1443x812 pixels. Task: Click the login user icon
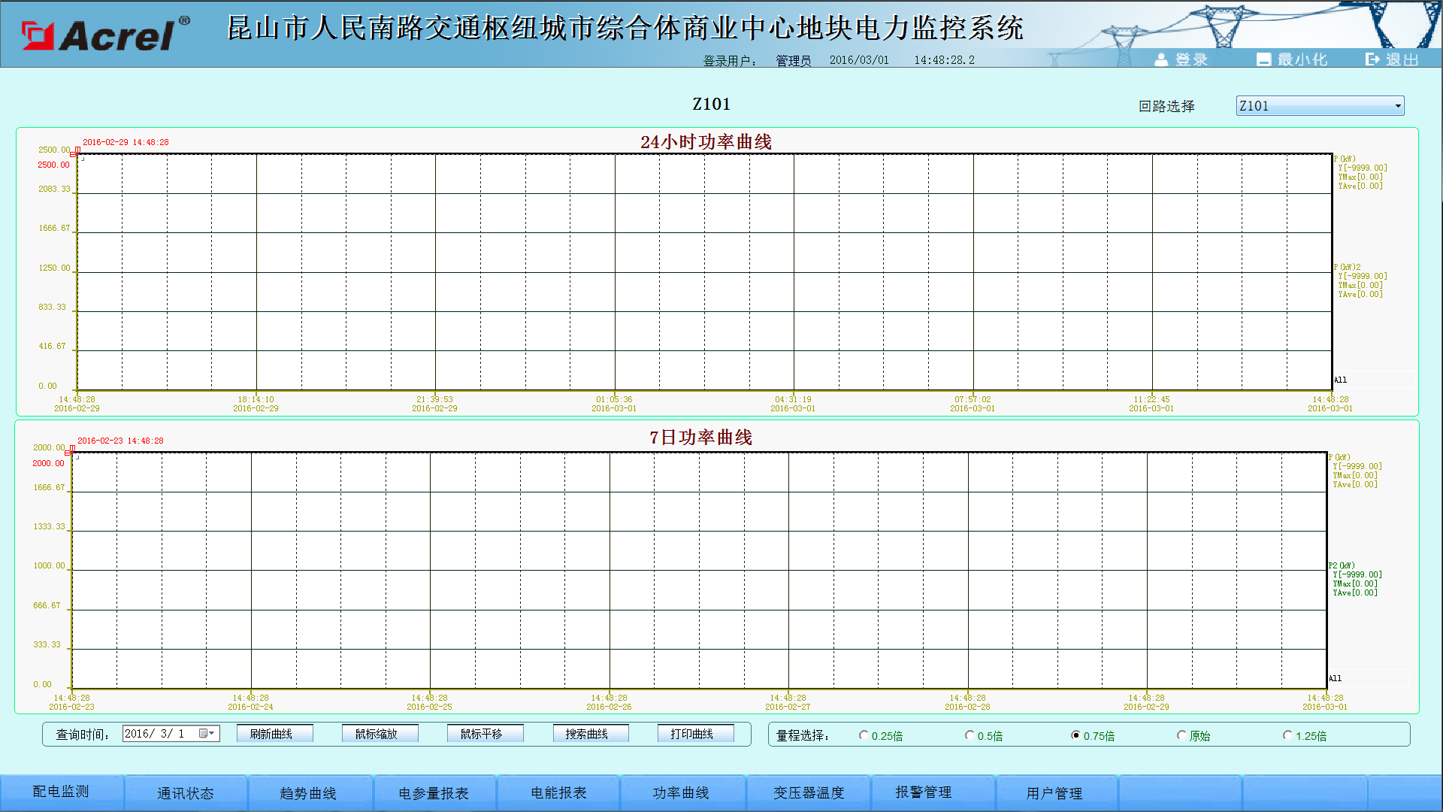(1161, 59)
